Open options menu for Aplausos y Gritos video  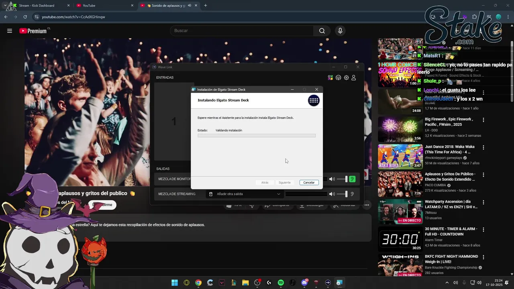point(483,175)
